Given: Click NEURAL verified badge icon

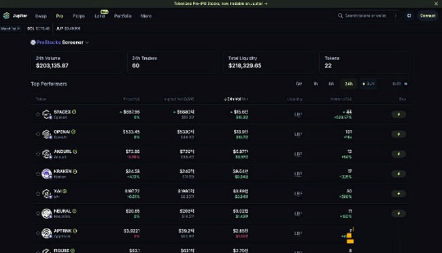Looking at the screenshot, I should (74, 211).
